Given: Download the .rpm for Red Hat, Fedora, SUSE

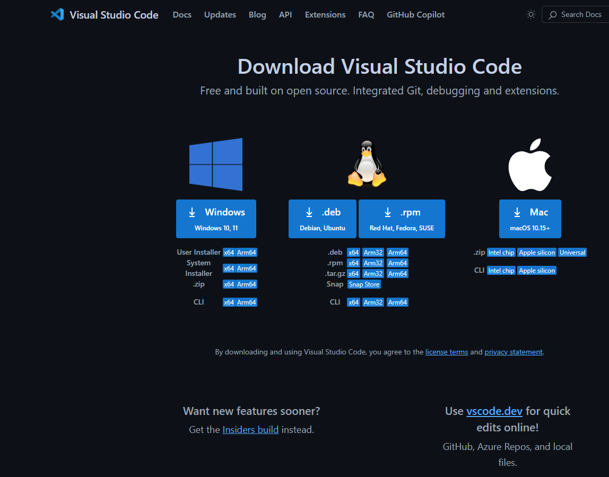Looking at the screenshot, I should (x=402, y=219).
